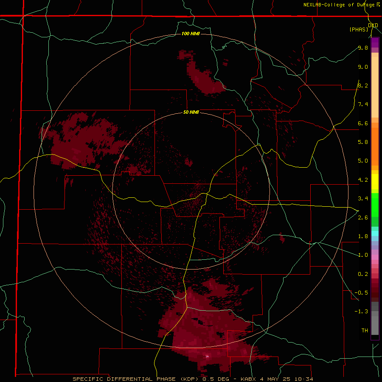Image resolution: width=382 pixels, height=382 pixels.
Task: Click the 9.0 legend value
Action: [363, 67]
